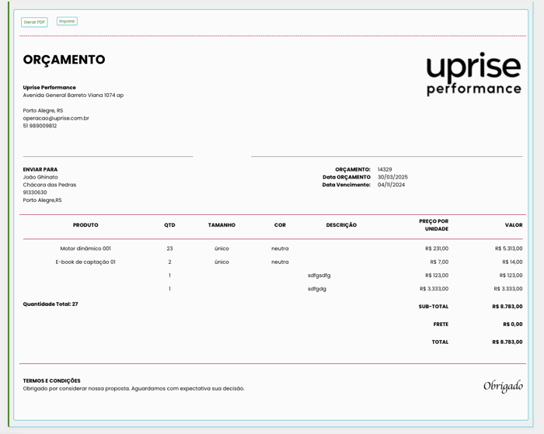This screenshot has height=434, width=544.
Task: Click the uprise performance logo
Action: [473, 75]
